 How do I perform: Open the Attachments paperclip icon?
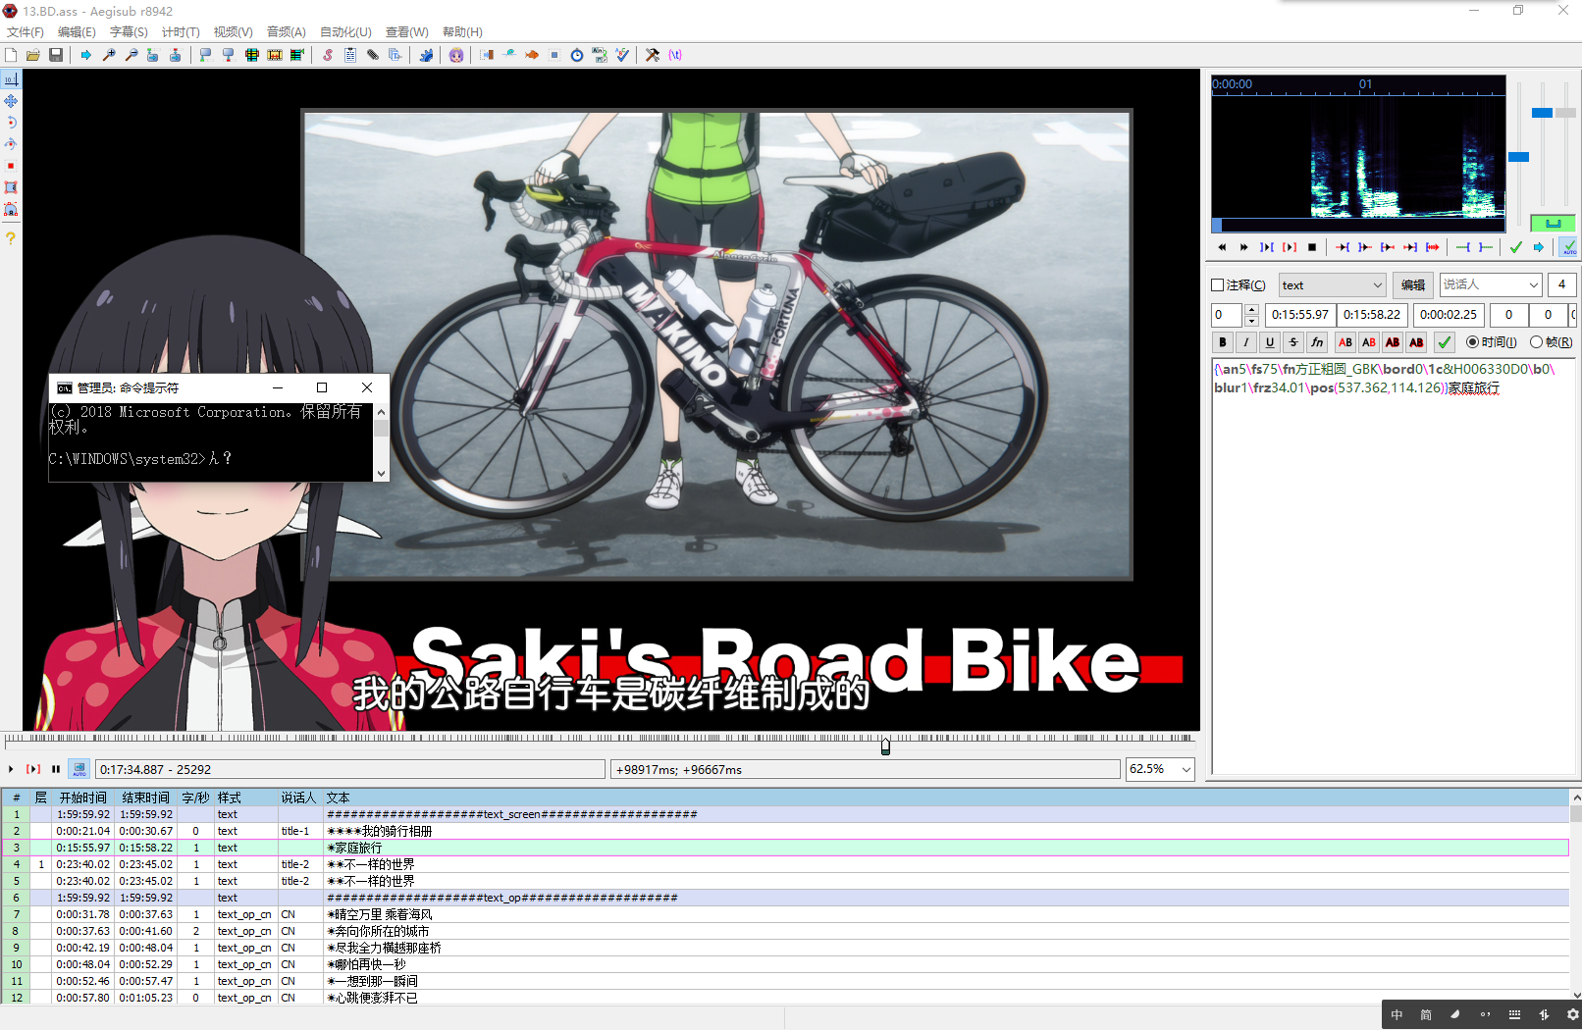[373, 55]
